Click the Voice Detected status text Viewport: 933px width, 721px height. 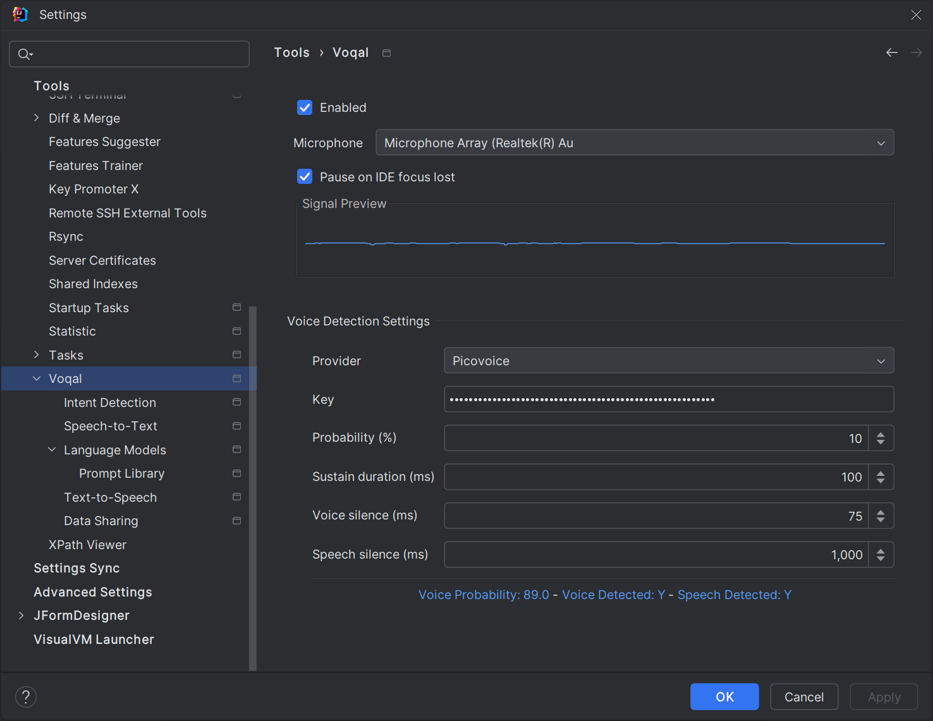(x=613, y=595)
